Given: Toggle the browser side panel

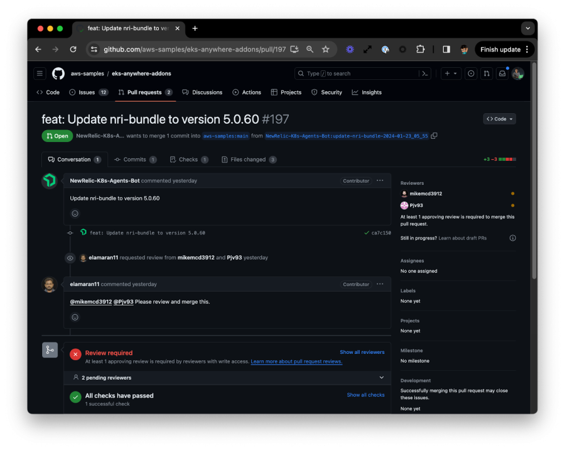Looking at the screenshot, I should [x=446, y=49].
